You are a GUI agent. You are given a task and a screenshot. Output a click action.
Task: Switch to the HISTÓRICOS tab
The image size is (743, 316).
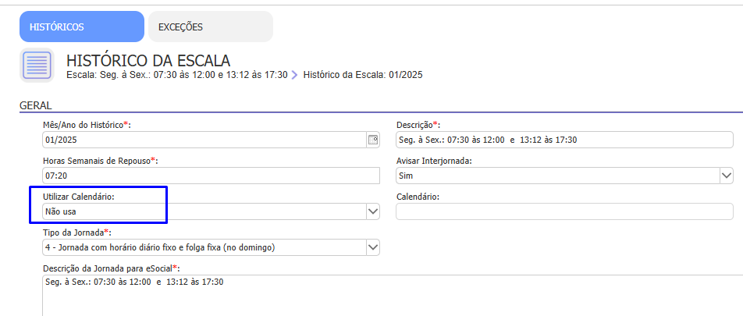coord(81,27)
